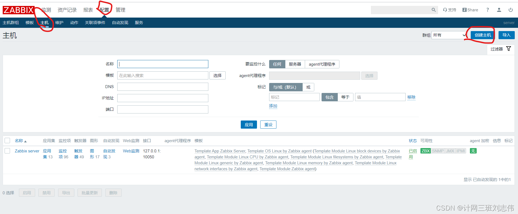Select the Contains tag operator

pyautogui.click(x=329, y=97)
